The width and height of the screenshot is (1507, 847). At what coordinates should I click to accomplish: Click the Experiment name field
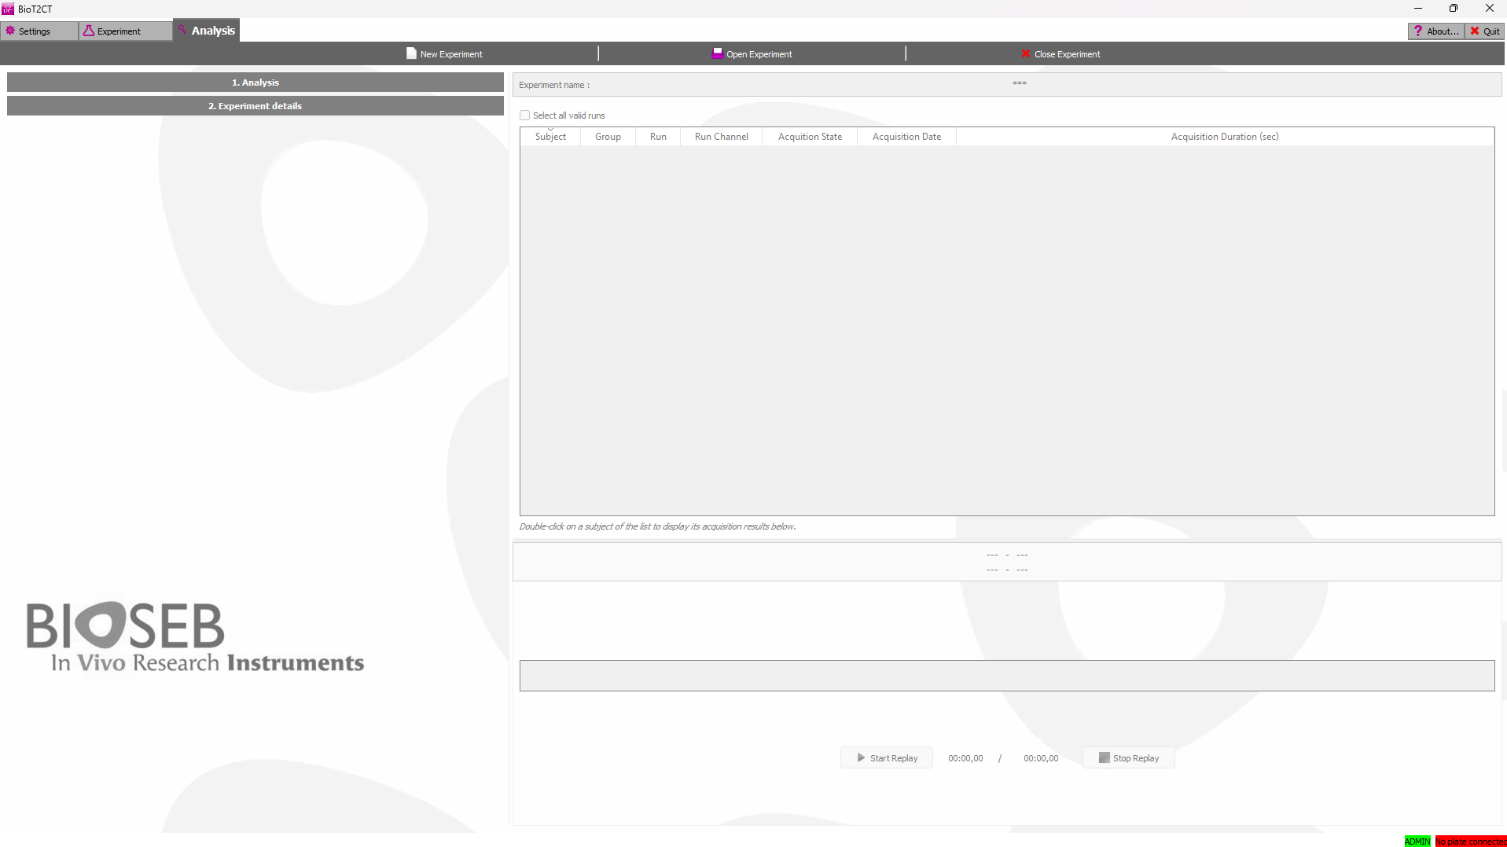(x=1019, y=84)
